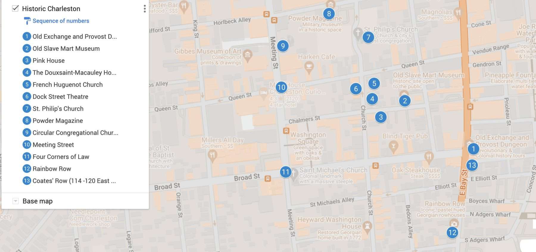536x252 pixels.
Task: Click map marker number 8
Action: 329,13
